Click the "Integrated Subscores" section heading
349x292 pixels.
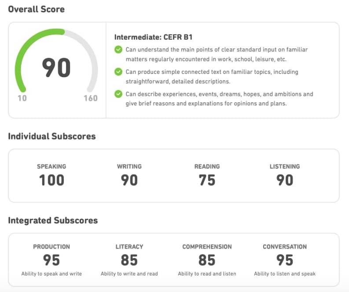click(x=53, y=220)
